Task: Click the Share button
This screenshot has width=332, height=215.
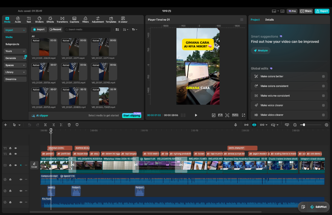Action: 306,11
